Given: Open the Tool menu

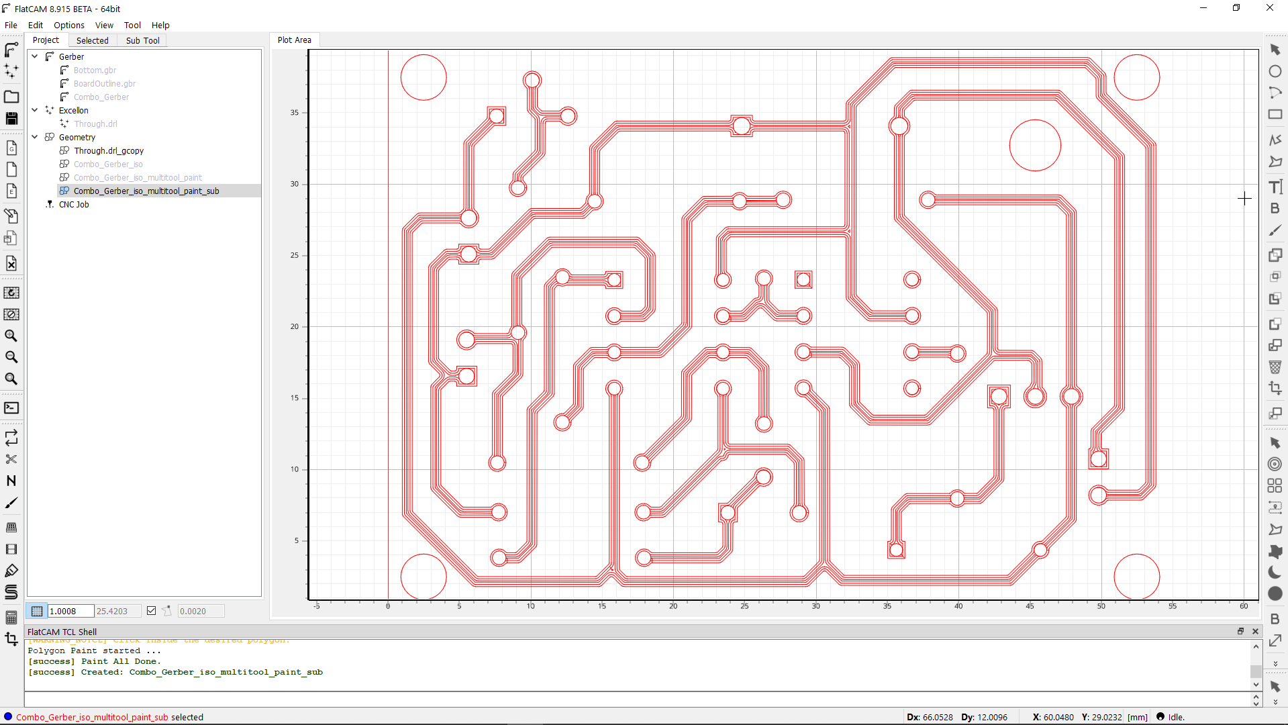Looking at the screenshot, I should pos(132,26).
